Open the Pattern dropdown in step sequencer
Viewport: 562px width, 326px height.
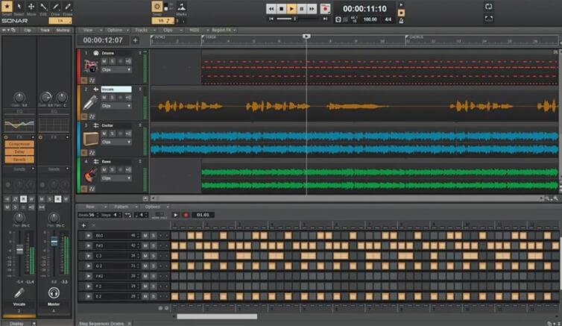click(x=123, y=206)
